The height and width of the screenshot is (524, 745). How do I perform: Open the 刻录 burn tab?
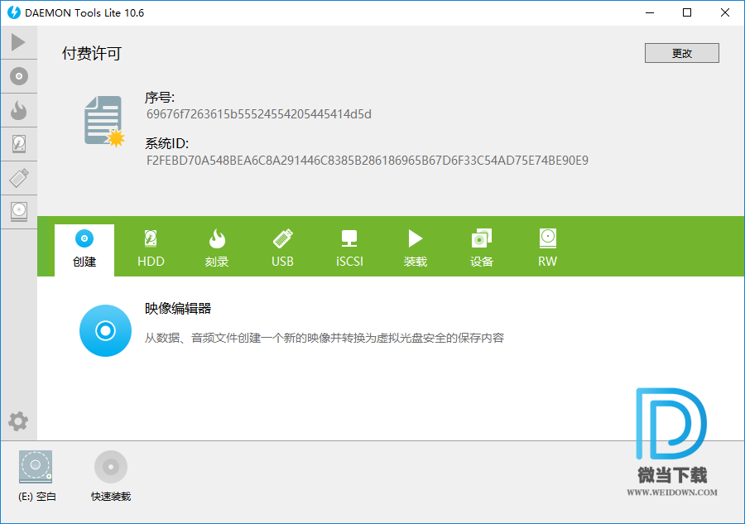click(x=217, y=248)
